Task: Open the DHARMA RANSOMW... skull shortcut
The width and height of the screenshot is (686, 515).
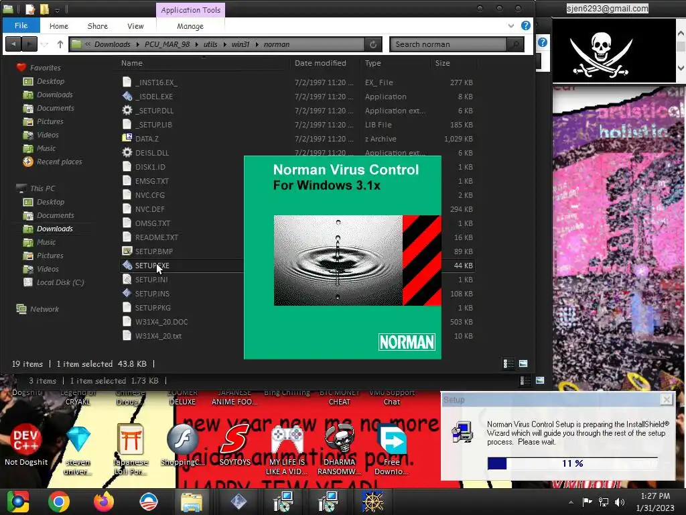Action: tap(340, 450)
